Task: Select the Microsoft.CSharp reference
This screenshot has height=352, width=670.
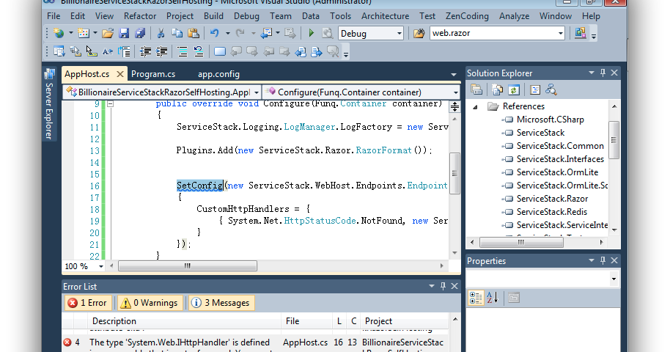Action: (550, 120)
